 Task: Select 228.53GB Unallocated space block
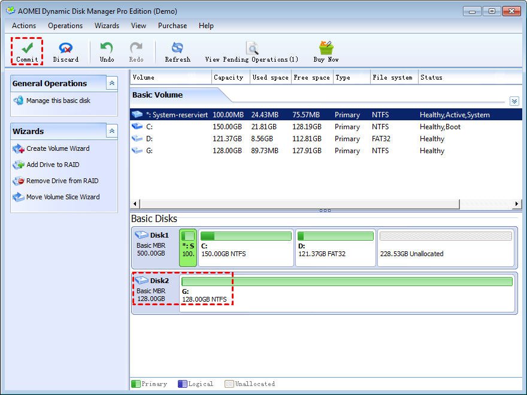point(446,248)
